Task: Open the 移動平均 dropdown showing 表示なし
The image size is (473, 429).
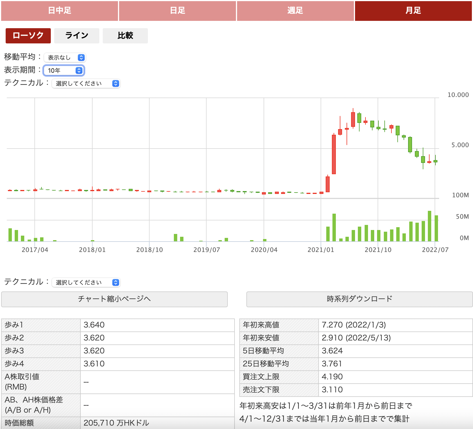Action: click(65, 58)
